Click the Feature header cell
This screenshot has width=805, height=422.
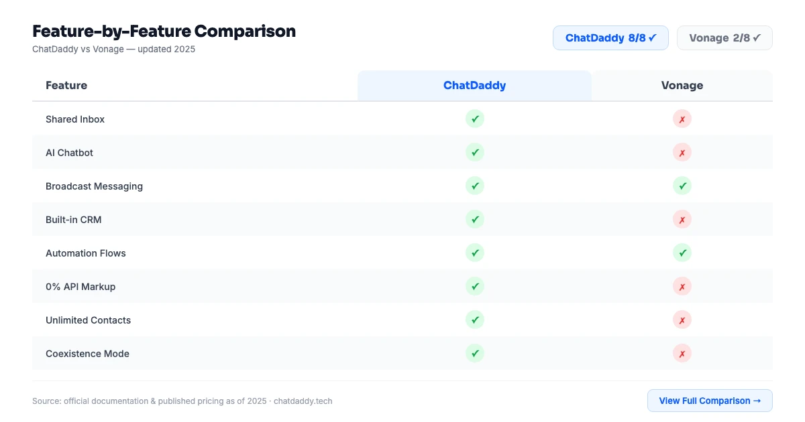pyautogui.click(x=66, y=85)
